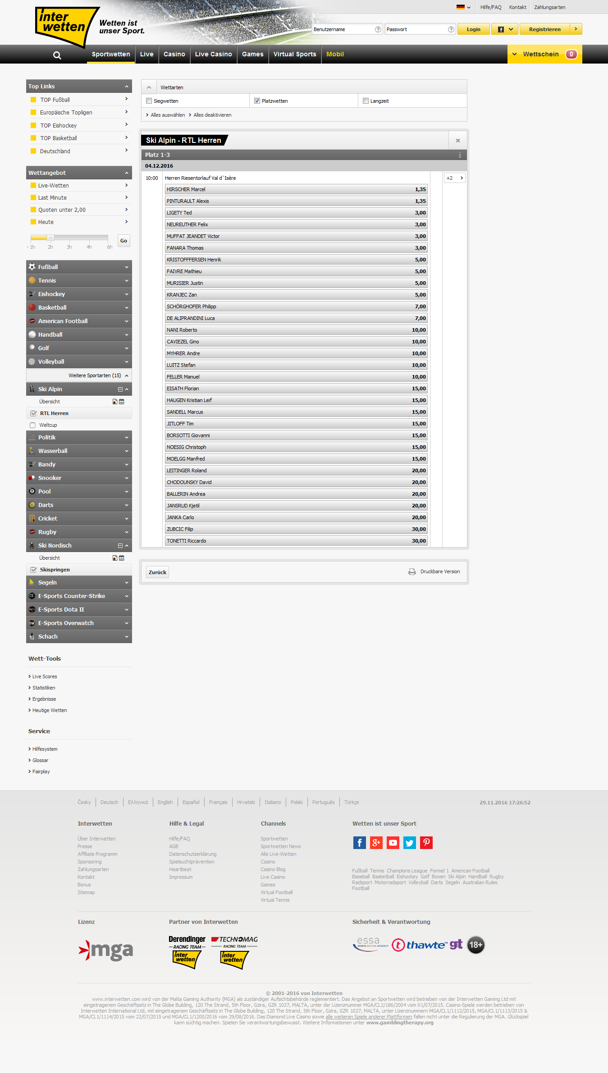This screenshot has height=1073, width=608.
Task: Open the Google Plus social icon
Action: pyautogui.click(x=376, y=843)
